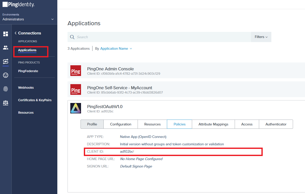Click inside the applications search field

tap(127, 37)
